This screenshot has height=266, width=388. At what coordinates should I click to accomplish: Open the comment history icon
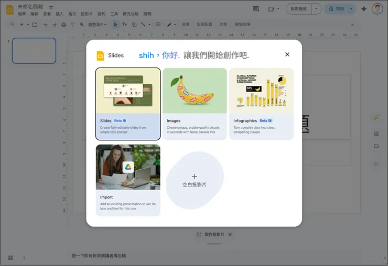pyautogui.click(x=256, y=9)
